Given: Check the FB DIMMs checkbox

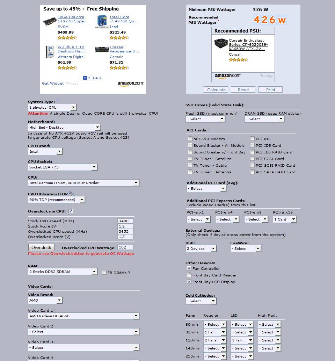Looking at the screenshot, I should tap(104, 273).
